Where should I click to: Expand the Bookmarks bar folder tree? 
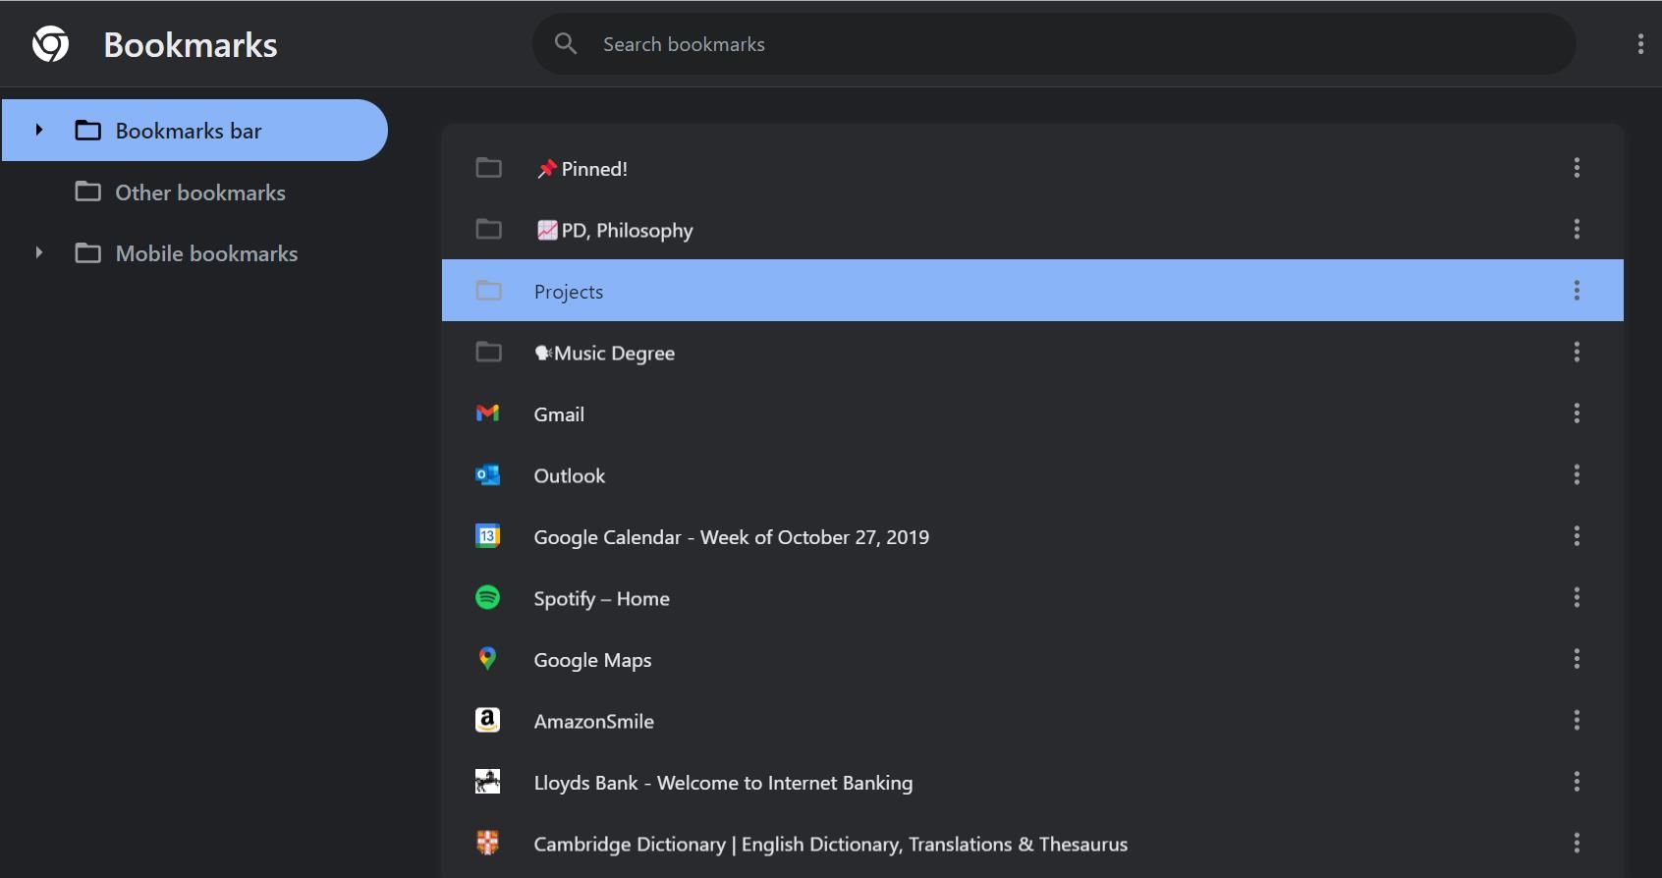click(39, 130)
